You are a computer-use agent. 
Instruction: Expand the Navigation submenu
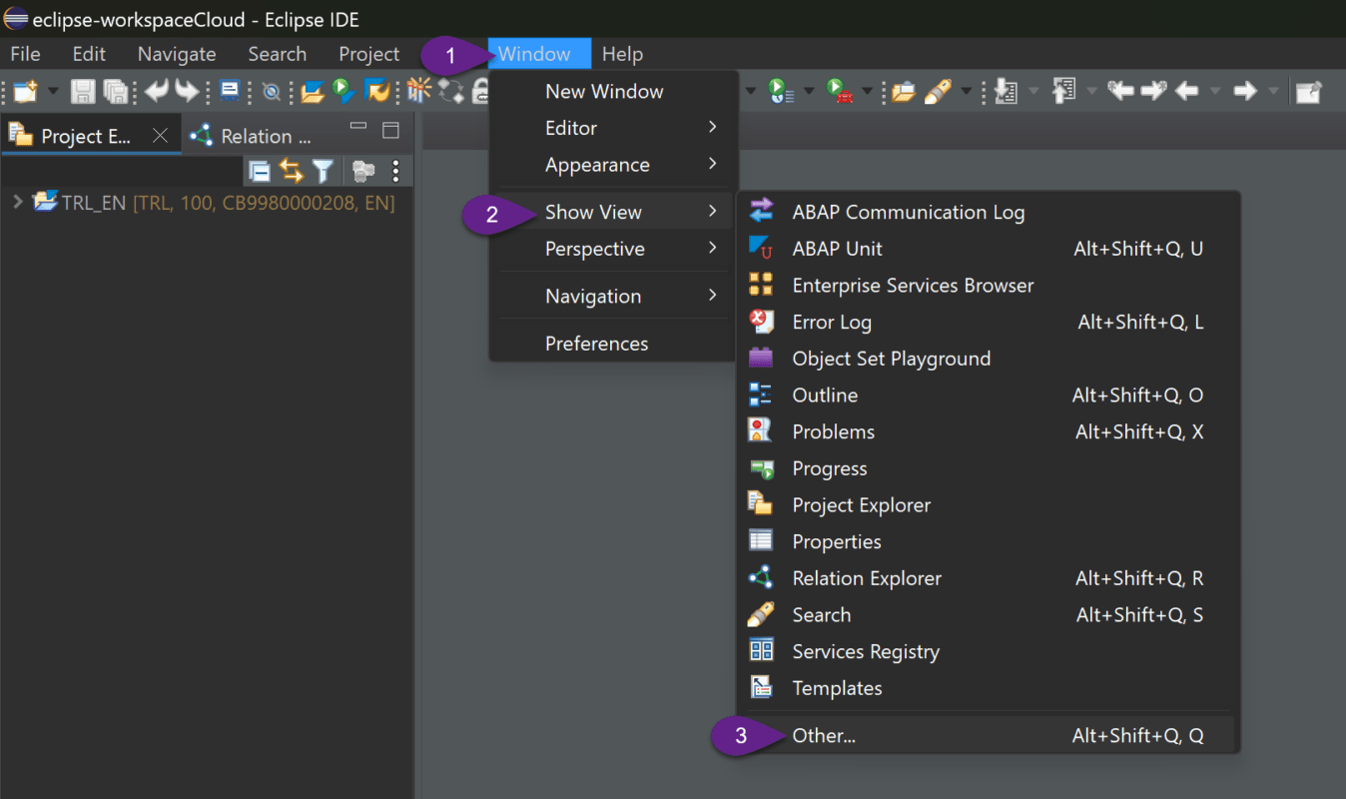[614, 296]
